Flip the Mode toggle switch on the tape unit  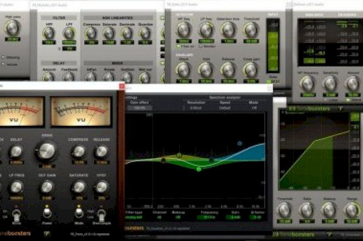pyautogui.click(x=79, y=213)
